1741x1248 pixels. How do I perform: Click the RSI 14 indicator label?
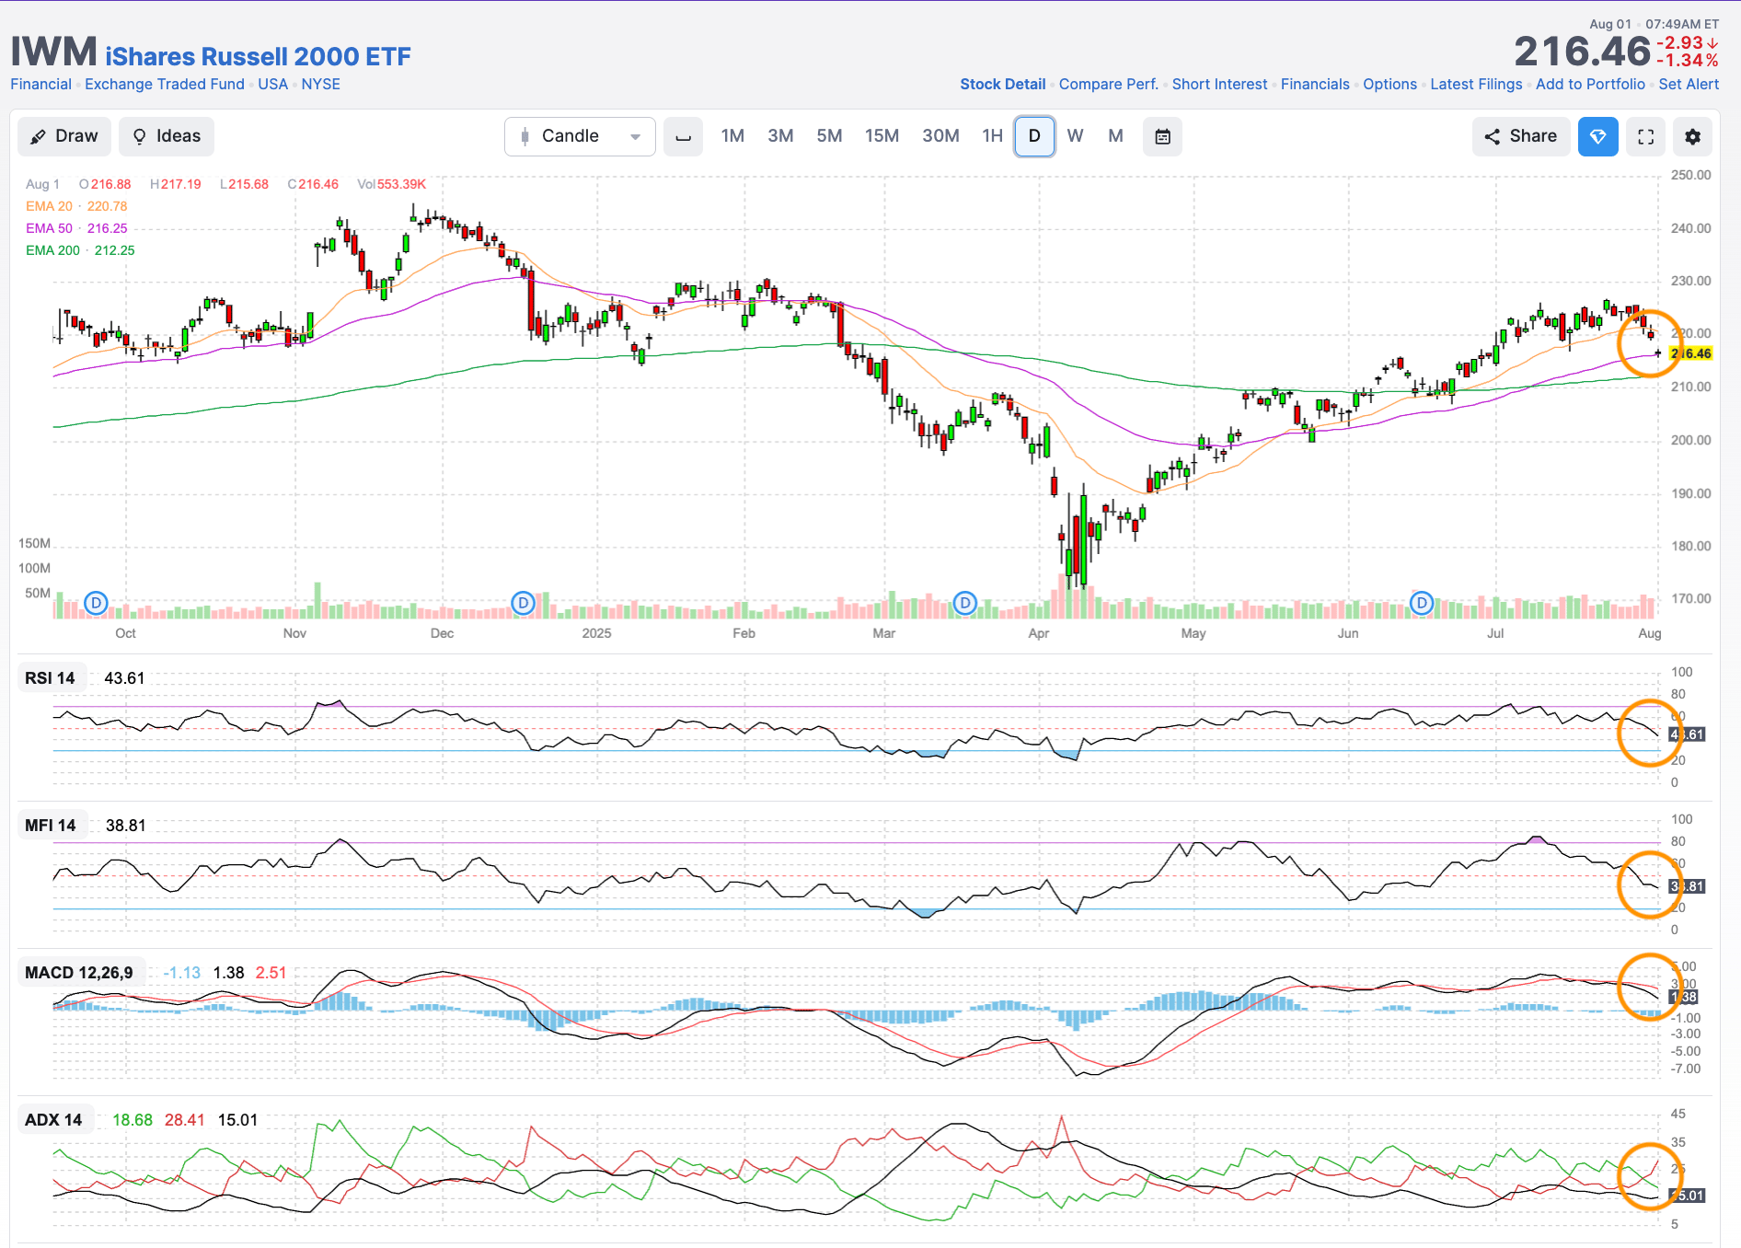(x=50, y=678)
